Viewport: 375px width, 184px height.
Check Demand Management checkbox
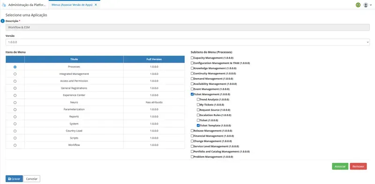(x=192, y=79)
